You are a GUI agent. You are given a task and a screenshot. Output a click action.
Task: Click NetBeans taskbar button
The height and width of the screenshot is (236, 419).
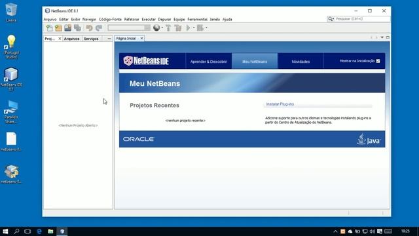click(62, 231)
